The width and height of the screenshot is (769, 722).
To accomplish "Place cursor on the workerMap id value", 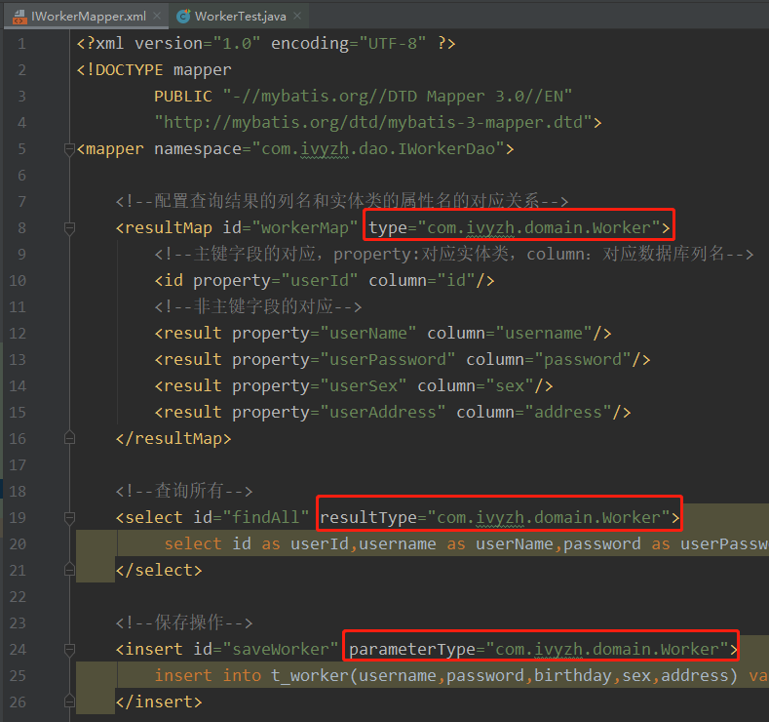I will point(304,228).
